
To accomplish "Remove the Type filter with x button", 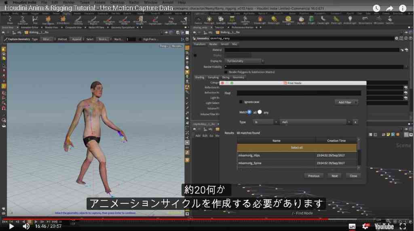I will coord(355,122).
